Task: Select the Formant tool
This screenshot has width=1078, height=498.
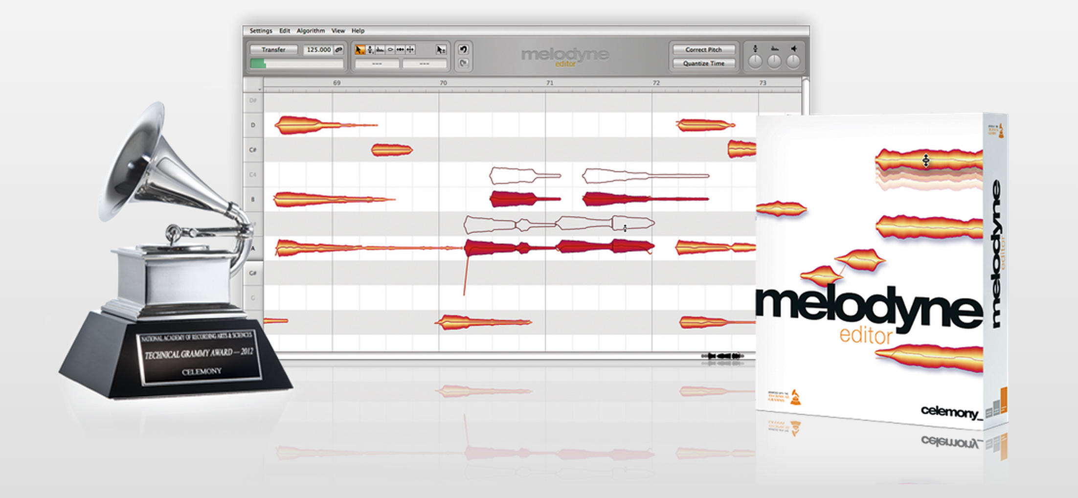Action: pos(380,50)
